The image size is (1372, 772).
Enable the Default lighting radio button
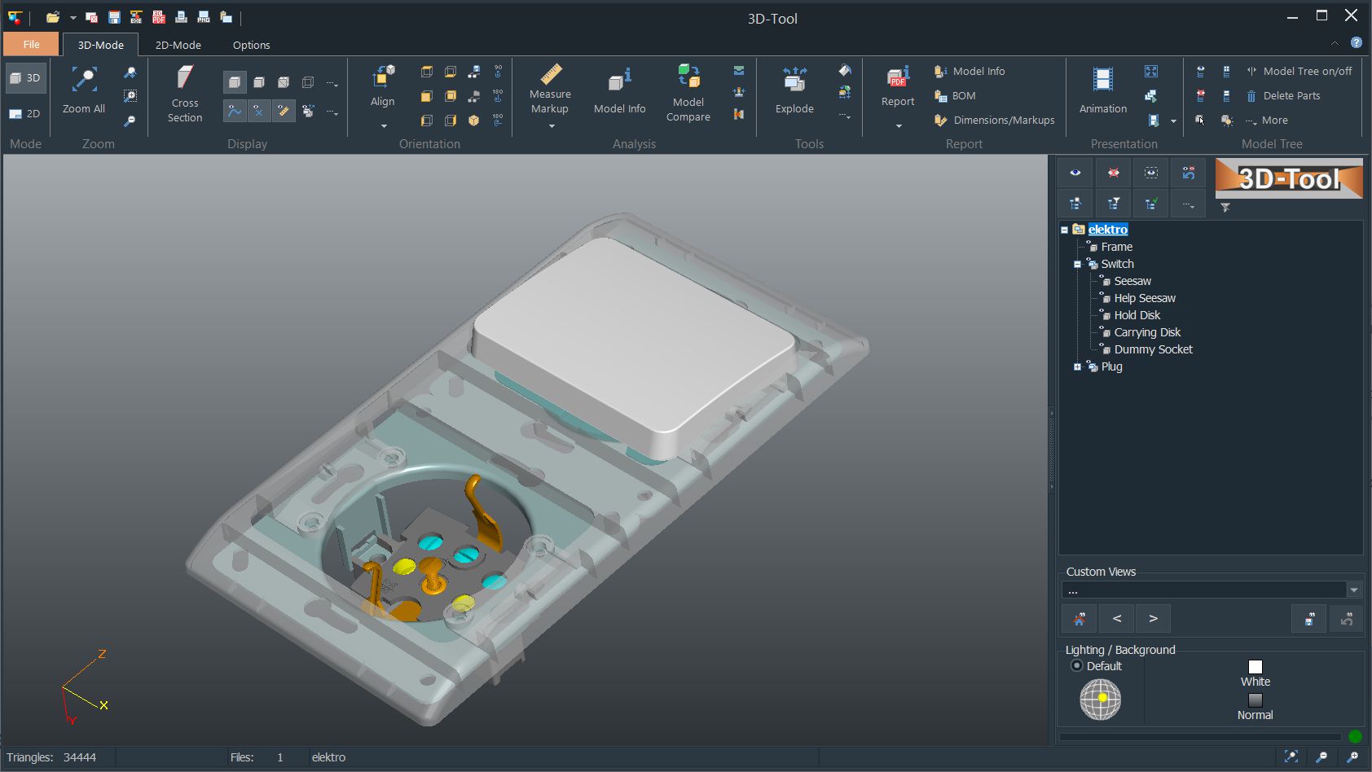(x=1077, y=665)
